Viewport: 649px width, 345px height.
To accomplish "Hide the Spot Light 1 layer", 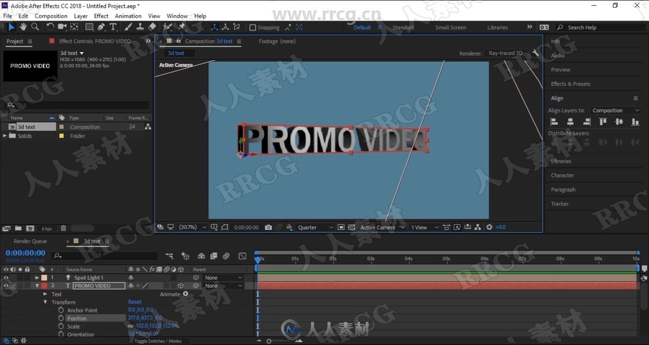I will tap(6, 277).
